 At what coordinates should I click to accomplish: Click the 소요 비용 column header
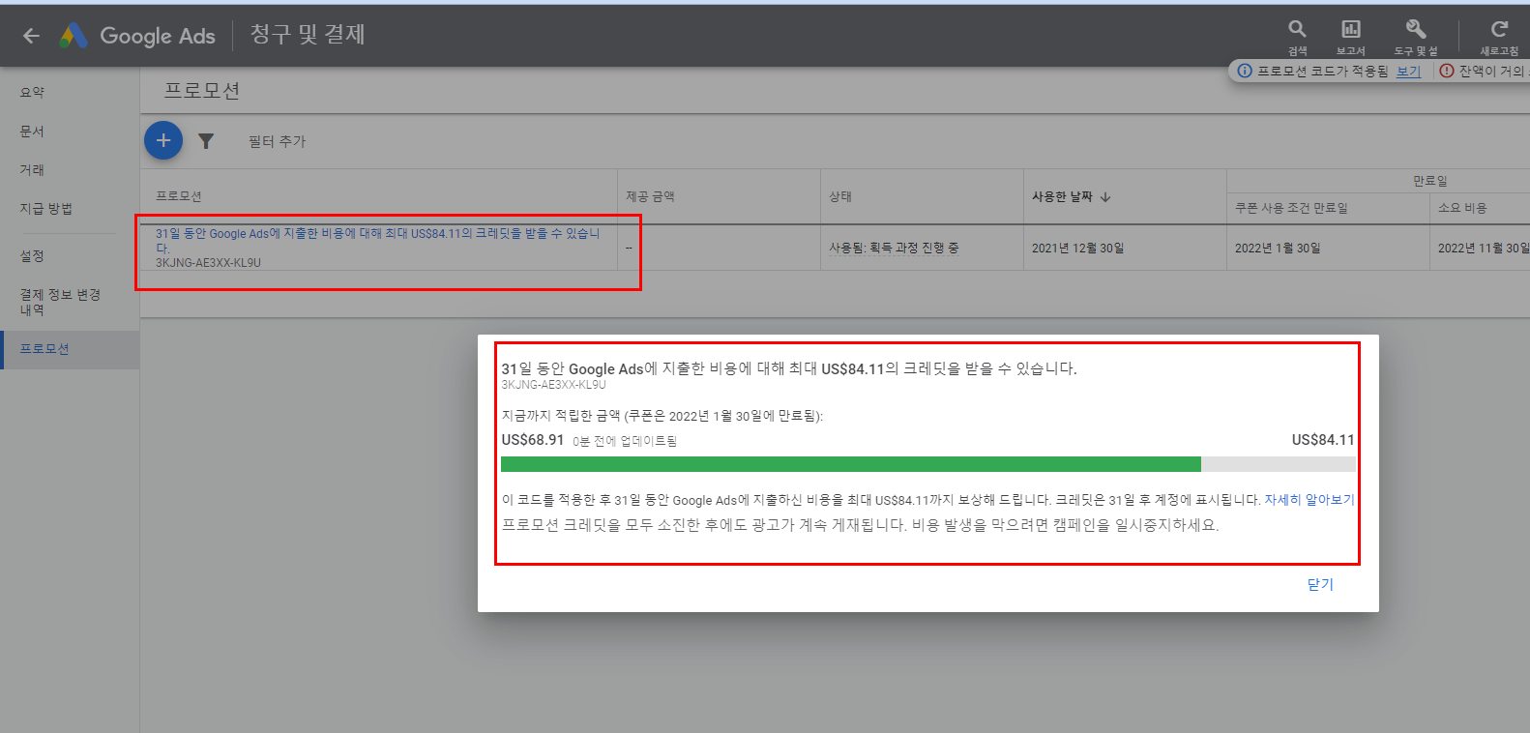[1462, 208]
